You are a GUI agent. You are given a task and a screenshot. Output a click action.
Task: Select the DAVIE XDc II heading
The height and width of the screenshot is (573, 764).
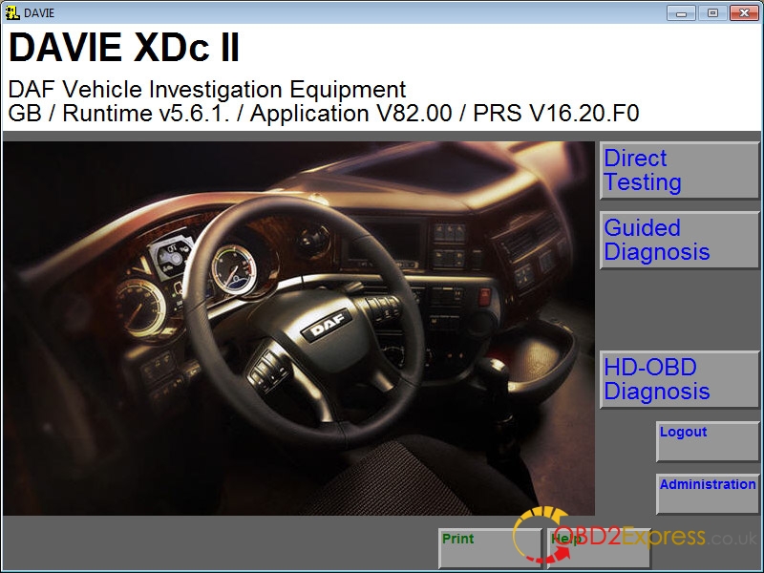coord(124,48)
